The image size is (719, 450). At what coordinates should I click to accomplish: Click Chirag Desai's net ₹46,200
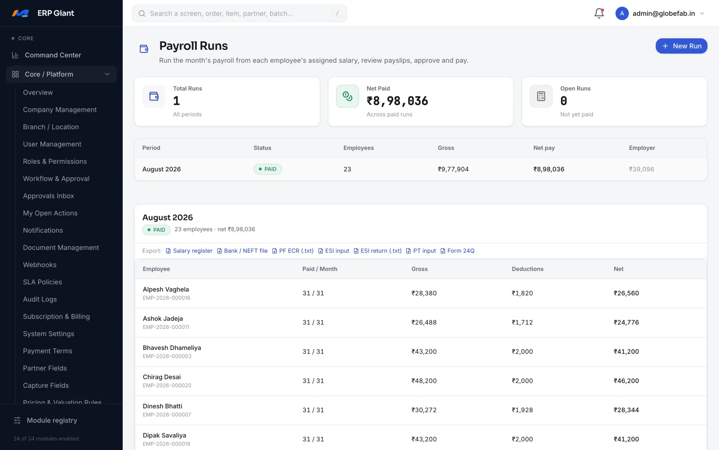pyautogui.click(x=626, y=381)
